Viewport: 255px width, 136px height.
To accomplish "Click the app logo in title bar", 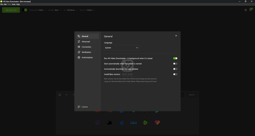I will pyautogui.click(x=1, y=2).
